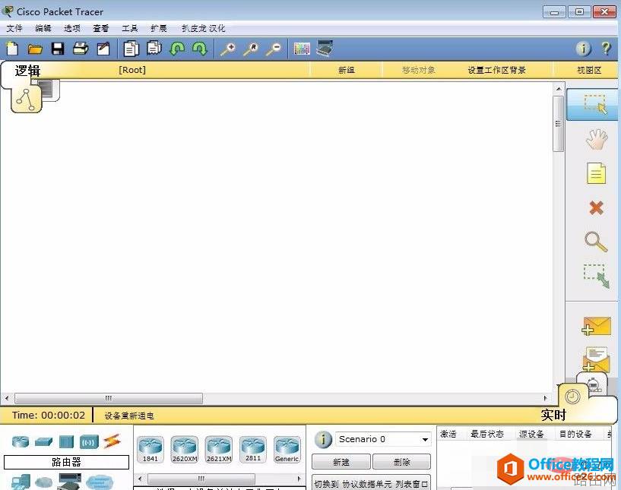621x490 pixels.
Task: Open the 文件 menu
Action: point(14,28)
